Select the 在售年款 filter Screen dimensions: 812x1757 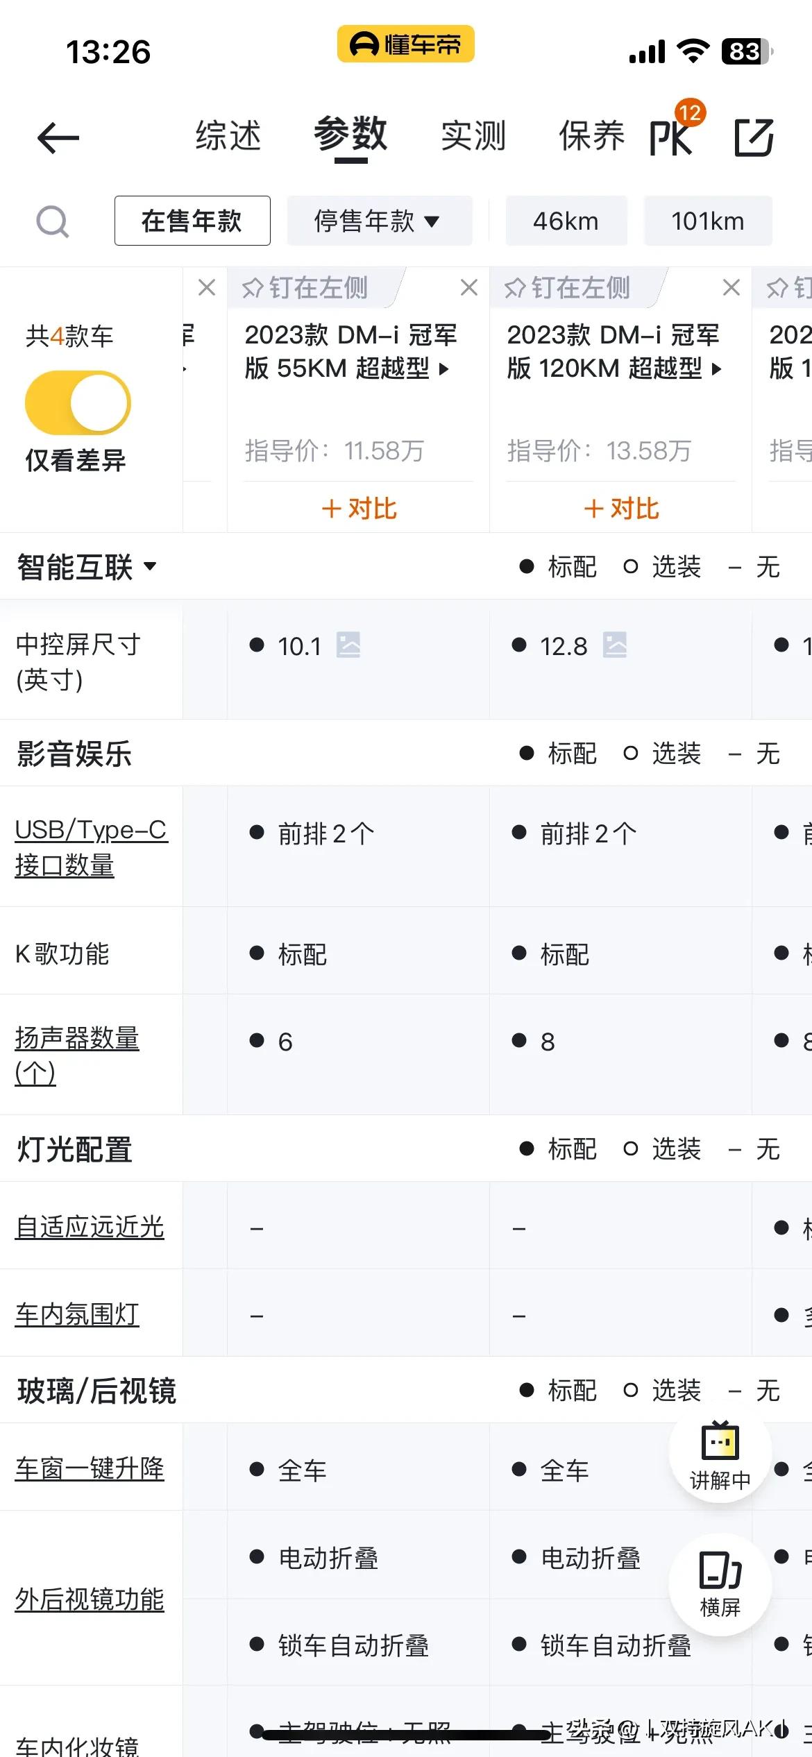click(x=192, y=221)
